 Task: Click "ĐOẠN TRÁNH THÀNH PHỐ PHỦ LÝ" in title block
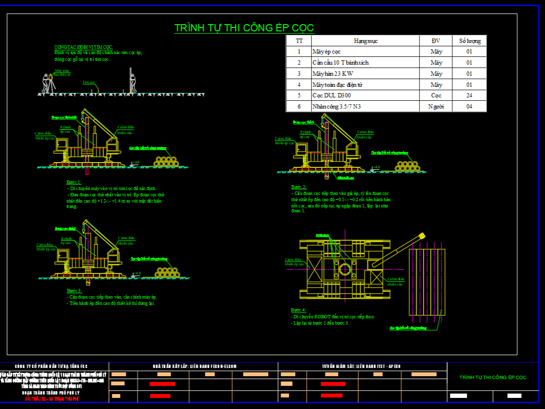[x=51, y=393]
